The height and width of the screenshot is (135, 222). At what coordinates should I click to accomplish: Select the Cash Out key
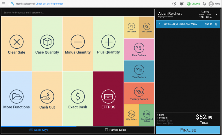tap(47, 99)
